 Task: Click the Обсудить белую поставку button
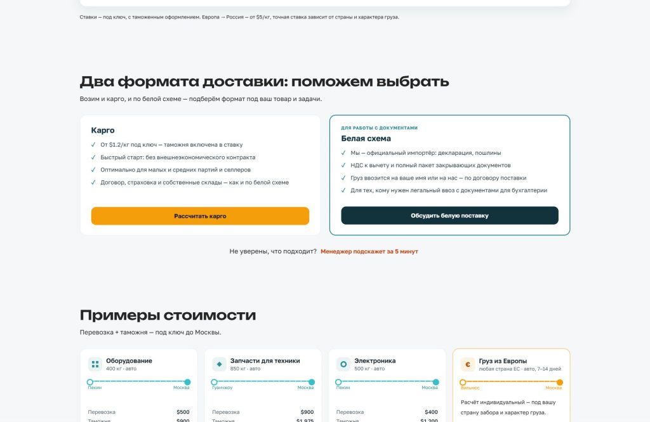tap(450, 216)
